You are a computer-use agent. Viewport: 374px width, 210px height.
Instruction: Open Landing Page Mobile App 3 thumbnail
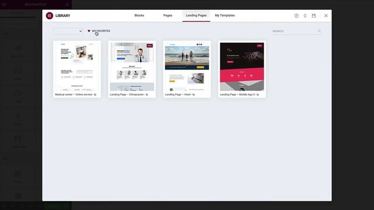(x=242, y=66)
